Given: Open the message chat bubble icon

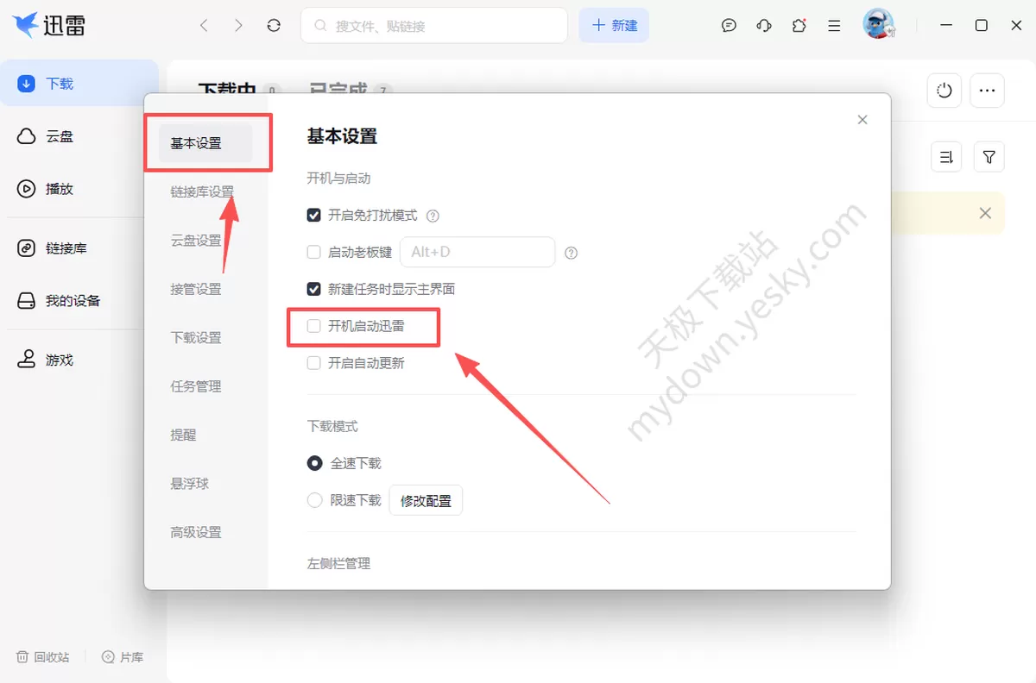Looking at the screenshot, I should click(729, 26).
